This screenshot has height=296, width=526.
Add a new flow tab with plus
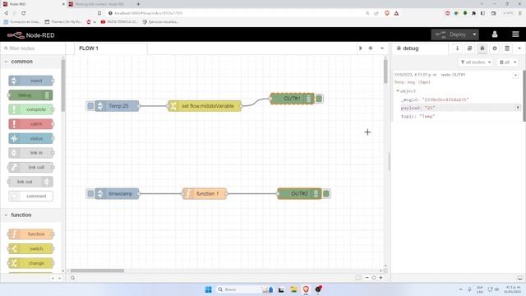pyautogui.click(x=371, y=49)
